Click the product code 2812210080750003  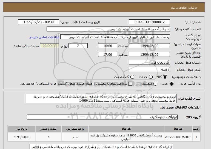coord(178,137)
